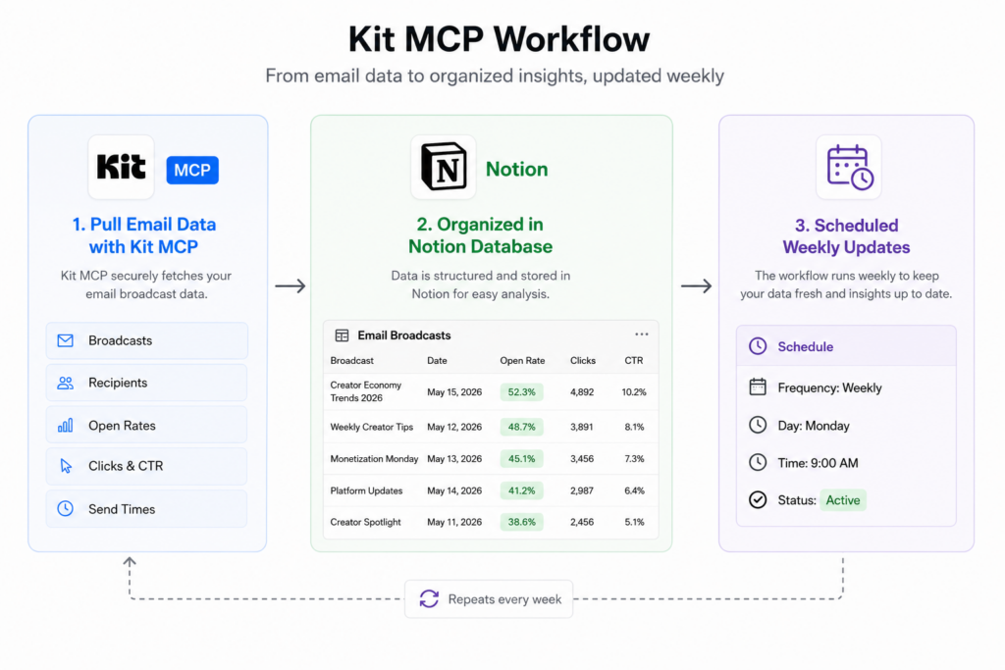Click the clock icon beside Send Times

coord(66,508)
